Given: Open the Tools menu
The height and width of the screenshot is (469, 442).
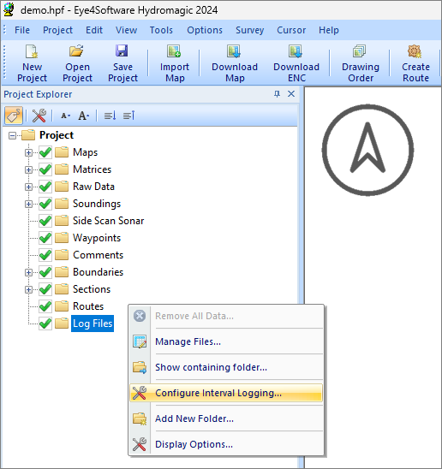Looking at the screenshot, I should point(161,30).
